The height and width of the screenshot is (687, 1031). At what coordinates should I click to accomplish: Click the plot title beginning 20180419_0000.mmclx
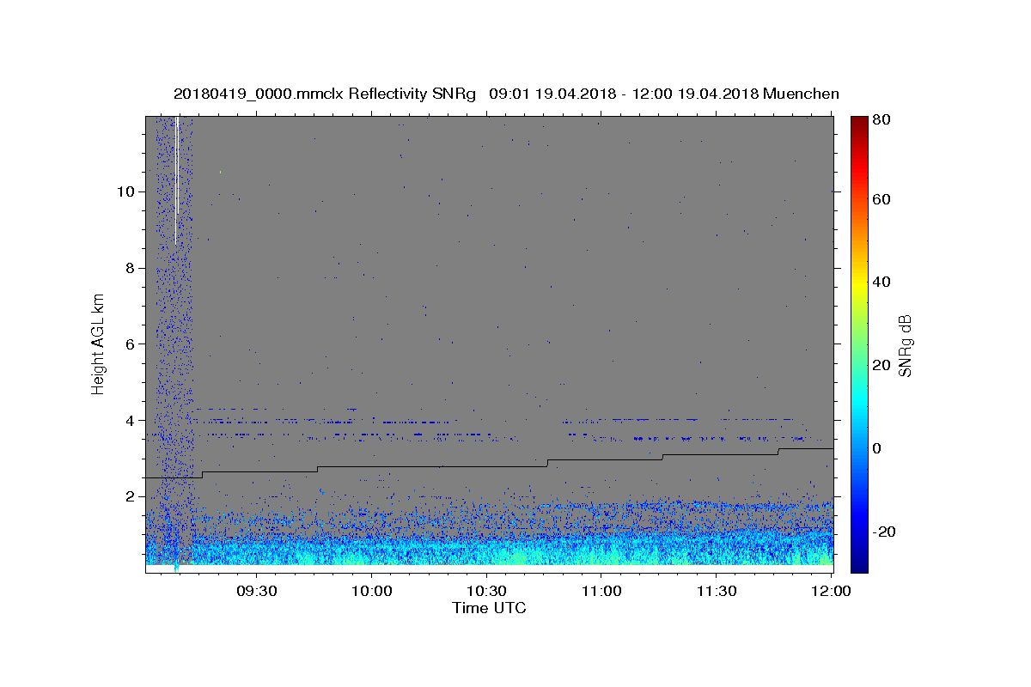click(506, 94)
